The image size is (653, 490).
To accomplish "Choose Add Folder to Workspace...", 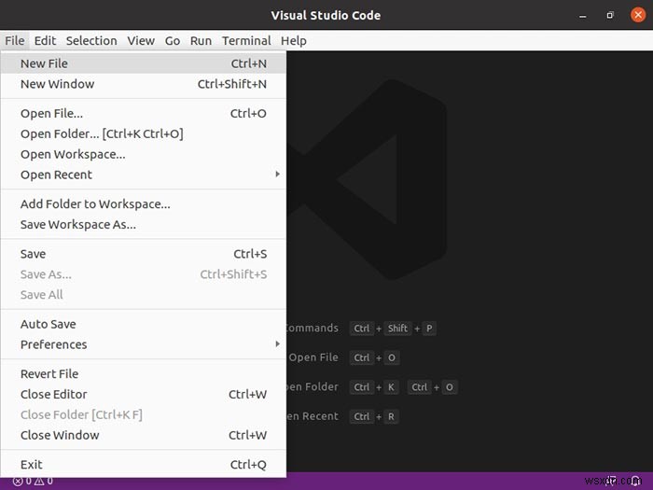I will point(144,203).
